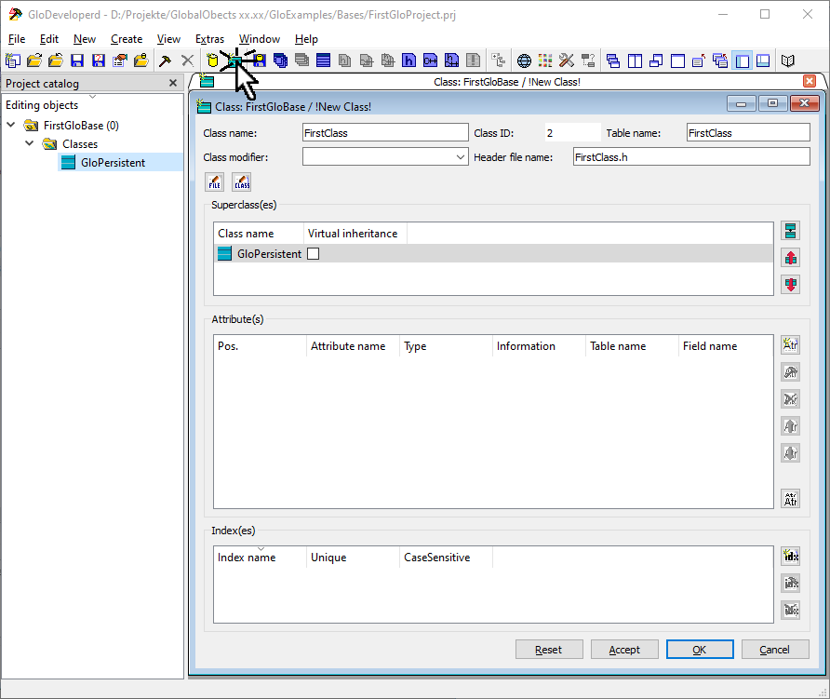Open the Extras menu
830x699 pixels.
coord(209,39)
